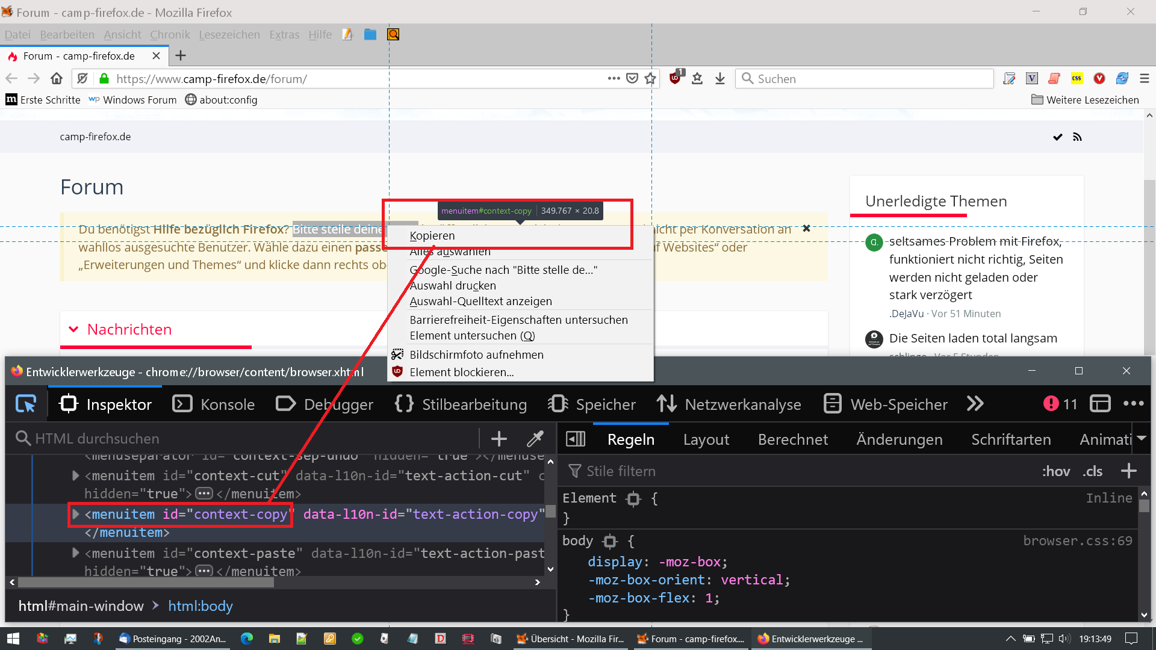Image resolution: width=1156 pixels, height=650 pixels.
Task: Bookmark page with star icon
Action: 650,79
